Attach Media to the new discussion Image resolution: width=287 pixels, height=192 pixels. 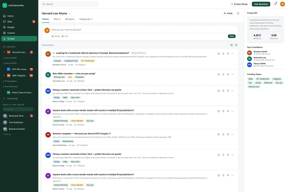(56, 36)
